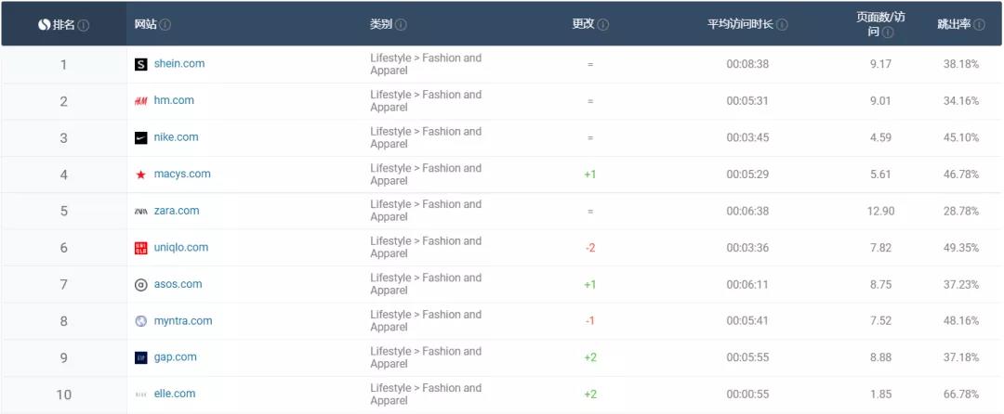Click the gap.com blue favicon
The width and height of the screenshot is (1004, 414).
click(x=141, y=357)
